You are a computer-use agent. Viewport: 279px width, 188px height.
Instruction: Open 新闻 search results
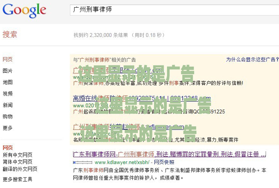[8, 105]
